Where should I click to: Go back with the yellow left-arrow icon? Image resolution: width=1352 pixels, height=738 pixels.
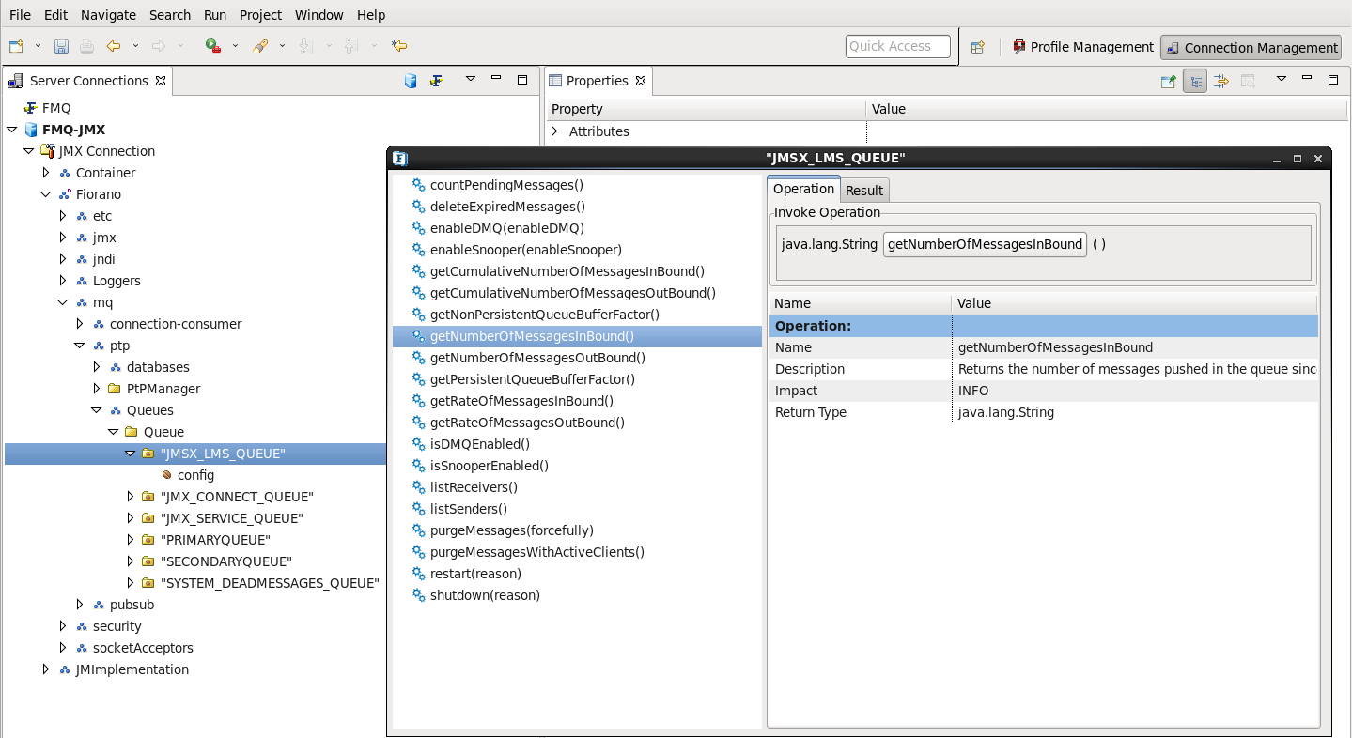tap(114, 46)
